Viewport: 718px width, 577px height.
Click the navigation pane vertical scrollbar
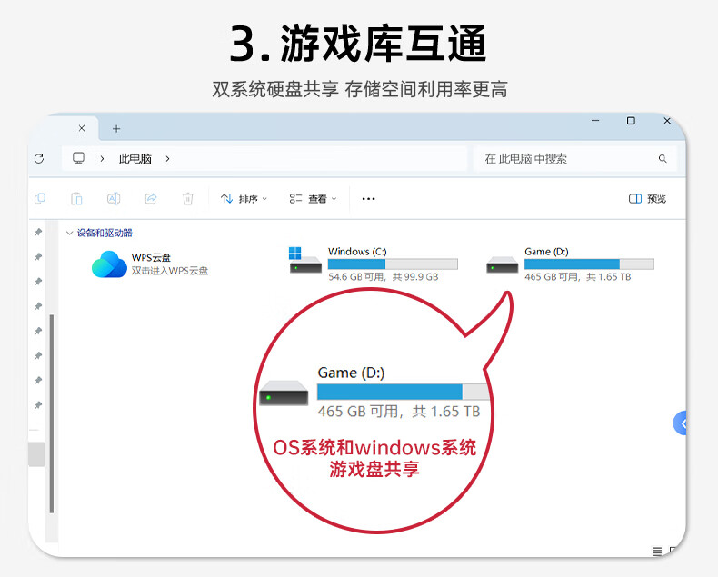click(52, 413)
